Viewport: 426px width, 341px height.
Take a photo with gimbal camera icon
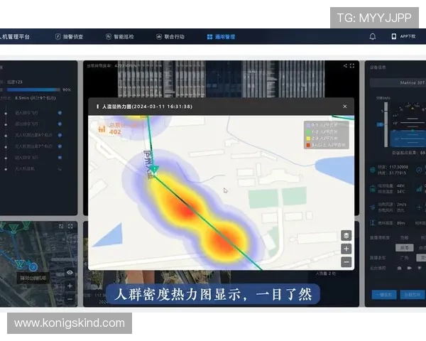pos(399,268)
